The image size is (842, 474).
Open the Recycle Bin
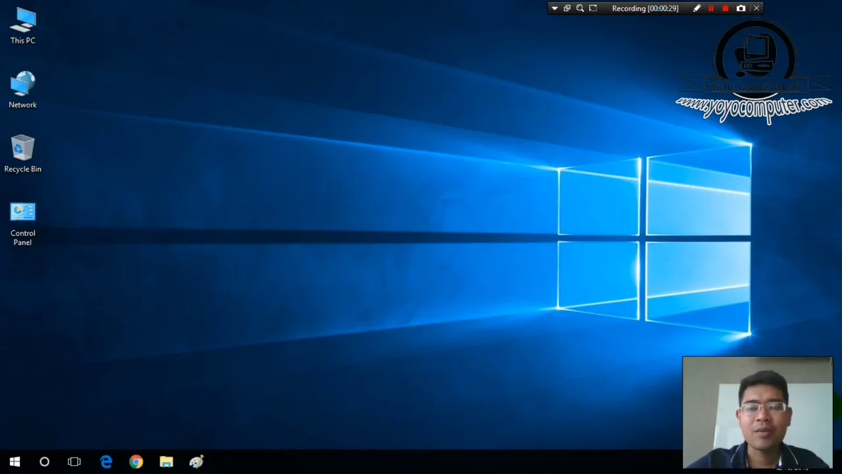[x=22, y=148]
